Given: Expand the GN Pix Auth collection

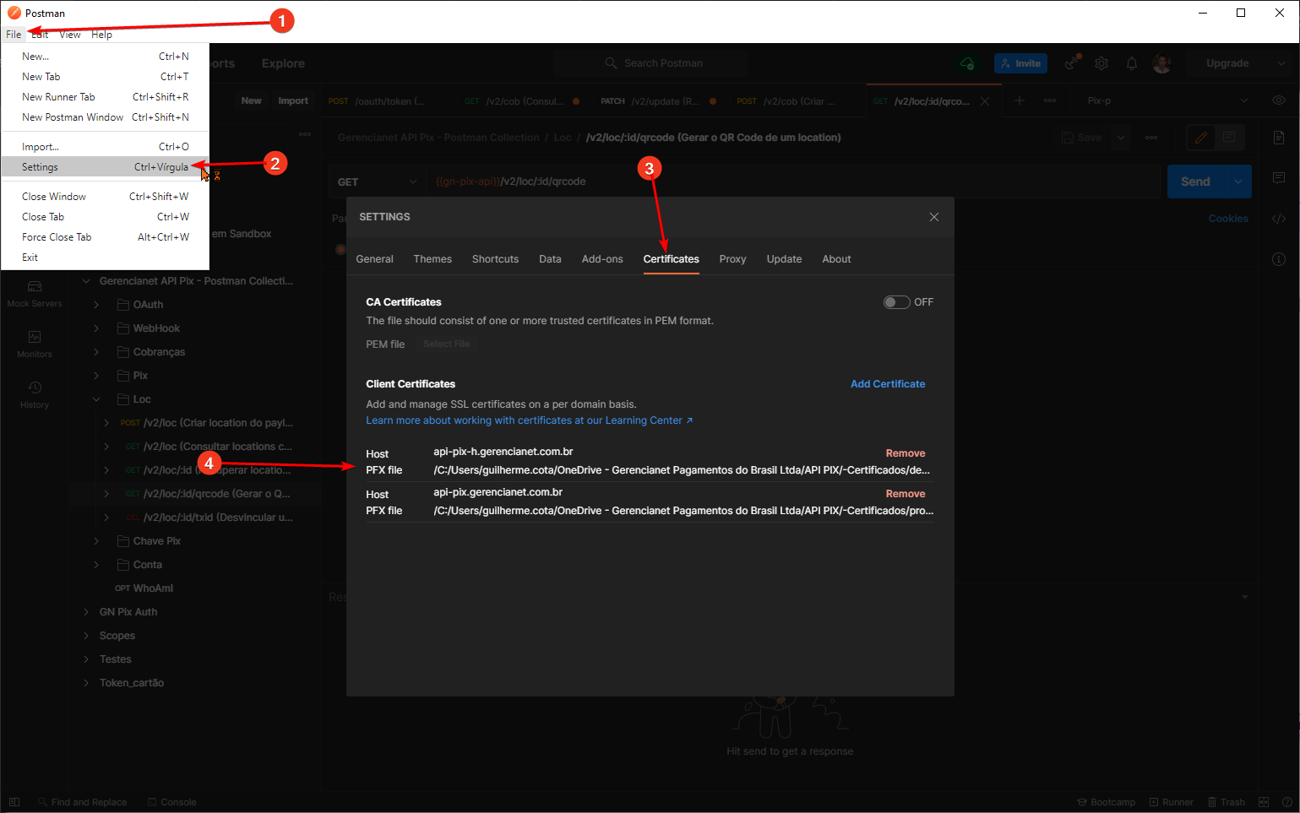Looking at the screenshot, I should pos(86,612).
